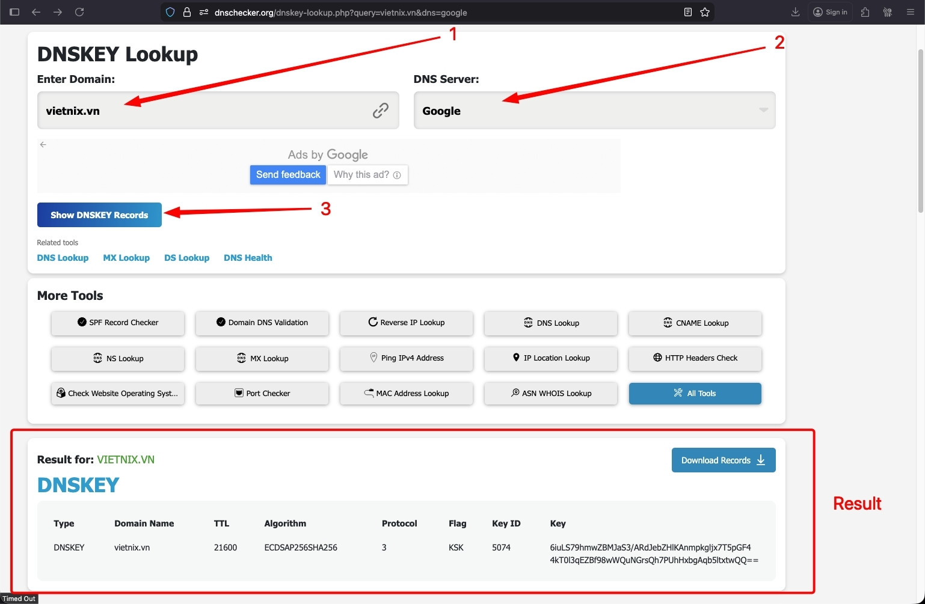Click Why this ad? info option
This screenshot has width=925, height=604.
(367, 175)
